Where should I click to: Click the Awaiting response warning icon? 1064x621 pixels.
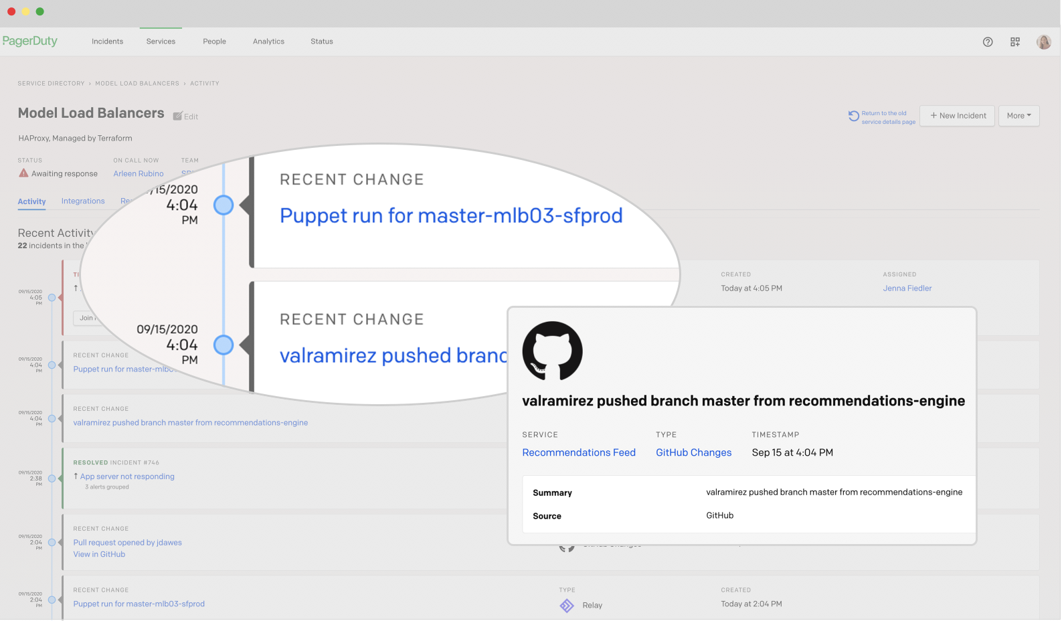point(23,173)
